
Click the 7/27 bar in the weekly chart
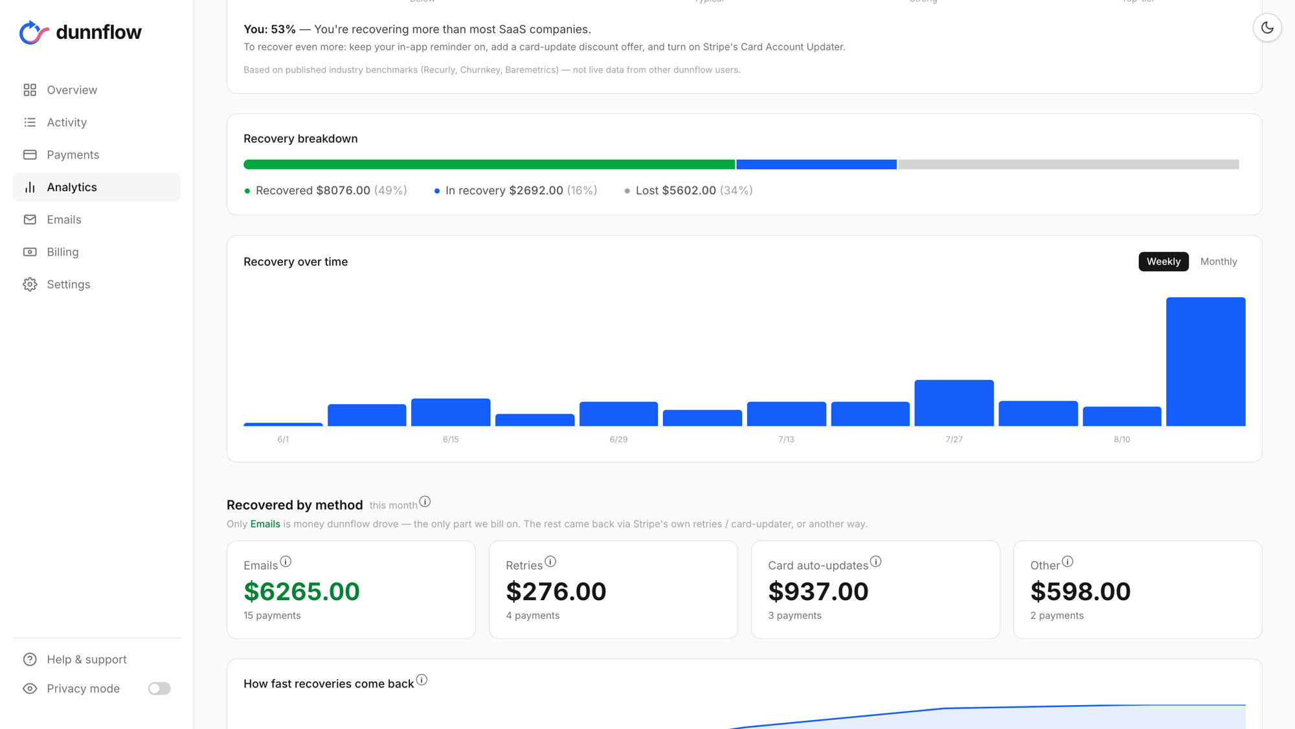(x=954, y=403)
